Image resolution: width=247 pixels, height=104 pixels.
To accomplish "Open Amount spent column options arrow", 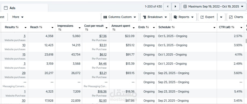I will click(134, 28).
